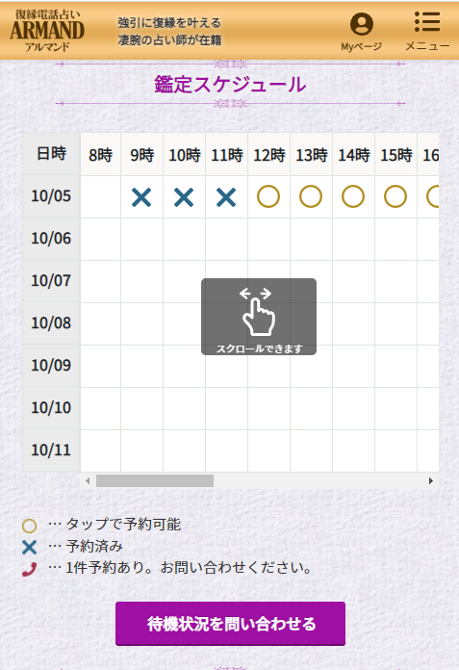The width and height of the screenshot is (459, 670).
Task: Click the scrollbar left arrow
Action: 88,480
